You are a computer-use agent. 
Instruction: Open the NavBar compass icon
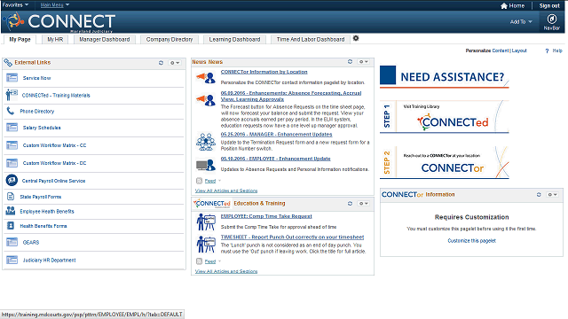tap(552, 19)
